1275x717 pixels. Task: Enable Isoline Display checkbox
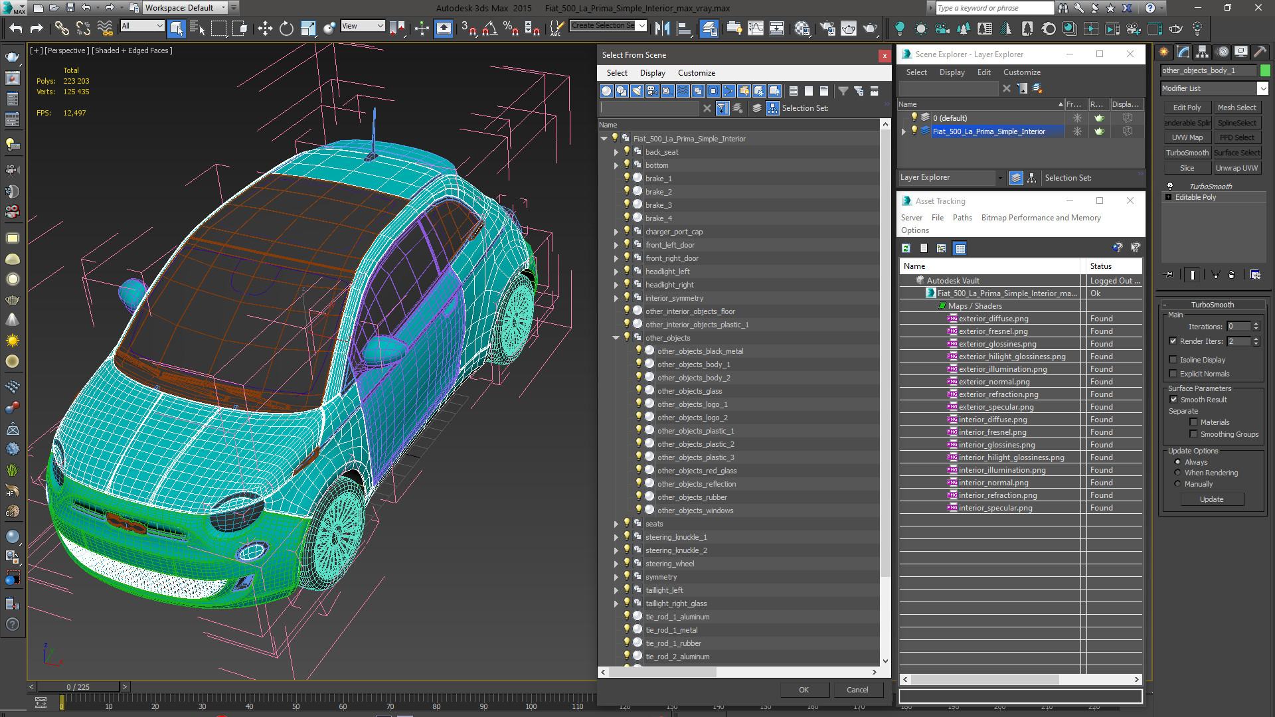(1173, 360)
